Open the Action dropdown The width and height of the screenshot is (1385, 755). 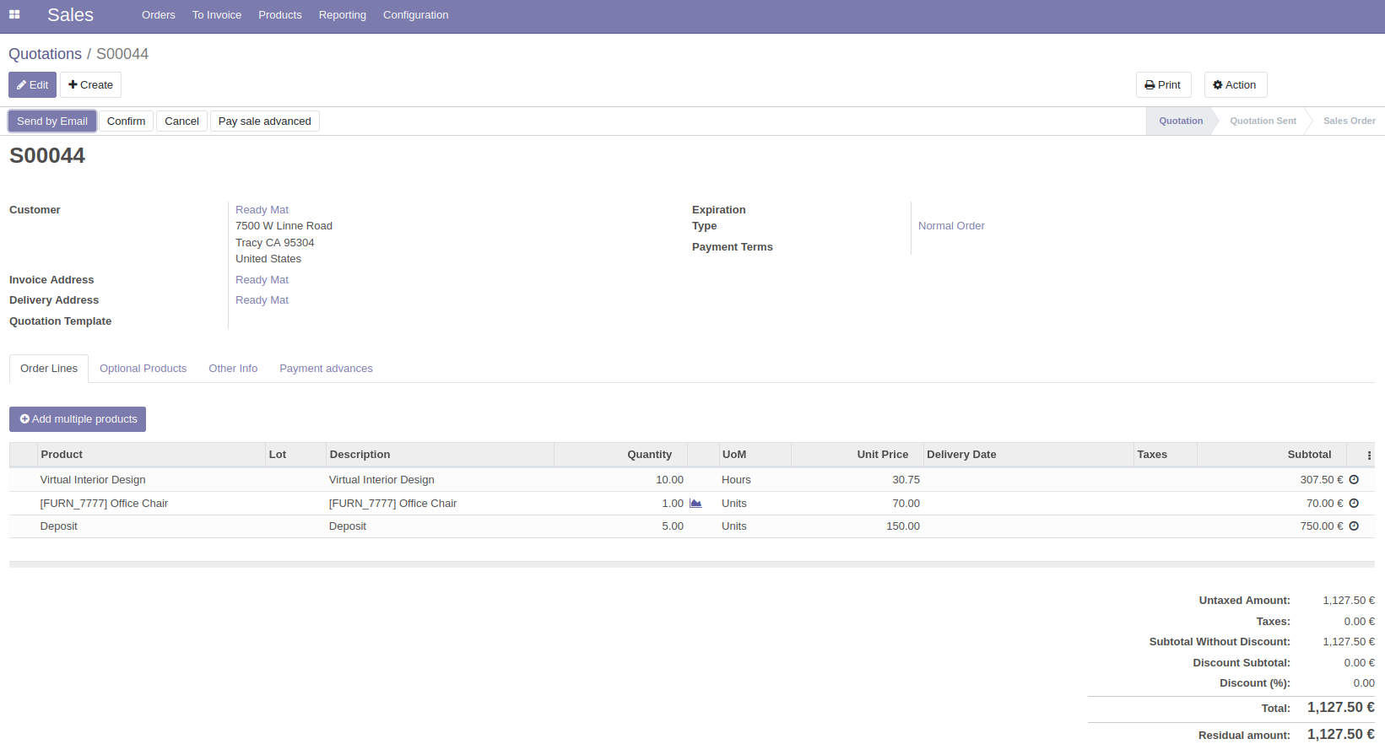[1235, 84]
